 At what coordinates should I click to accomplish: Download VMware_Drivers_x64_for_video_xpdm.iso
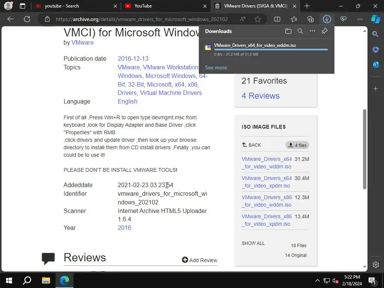(x=267, y=182)
